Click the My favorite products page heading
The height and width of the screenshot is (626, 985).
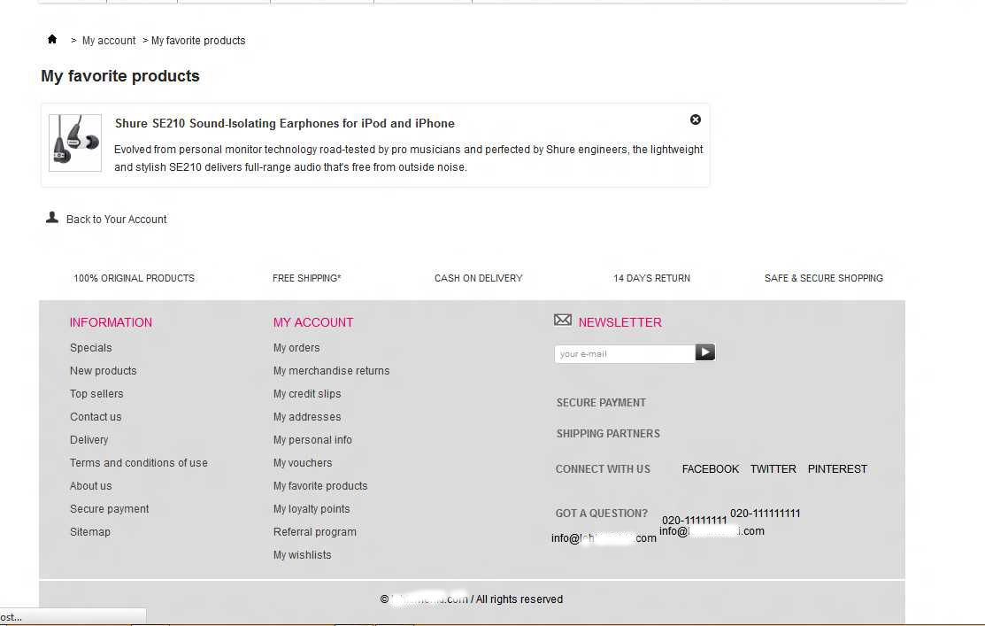tap(120, 76)
